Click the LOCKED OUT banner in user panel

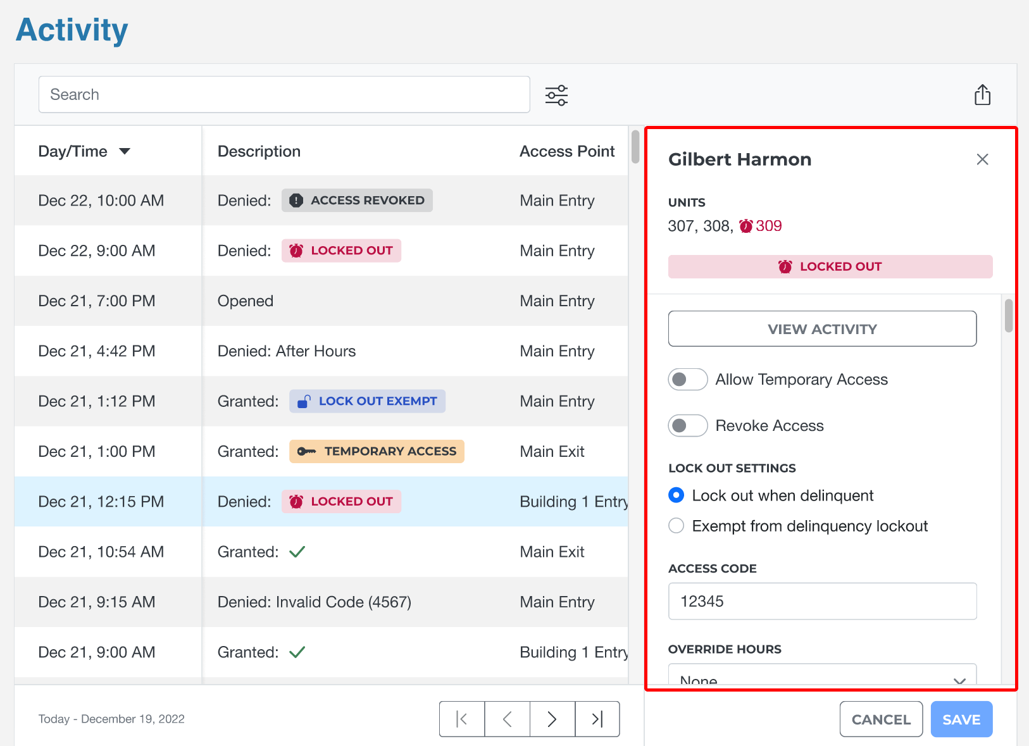coord(830,266)
